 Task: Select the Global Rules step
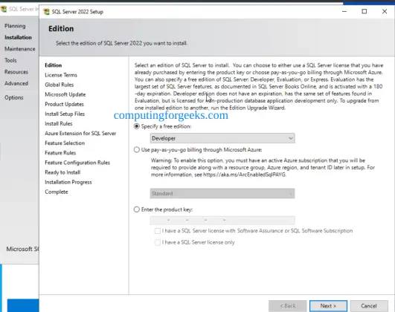click(60, 85)
